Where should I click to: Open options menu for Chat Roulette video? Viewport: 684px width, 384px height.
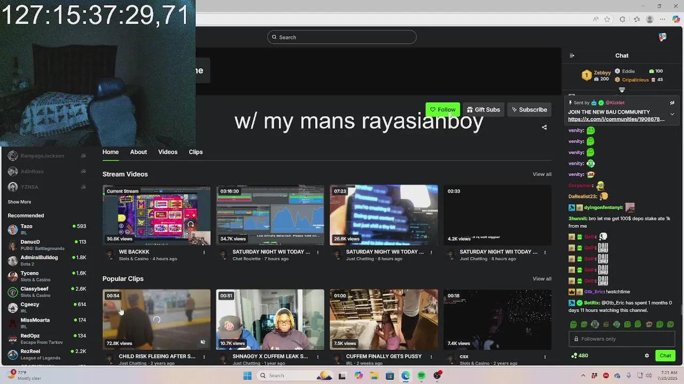[x=317, y=252]
